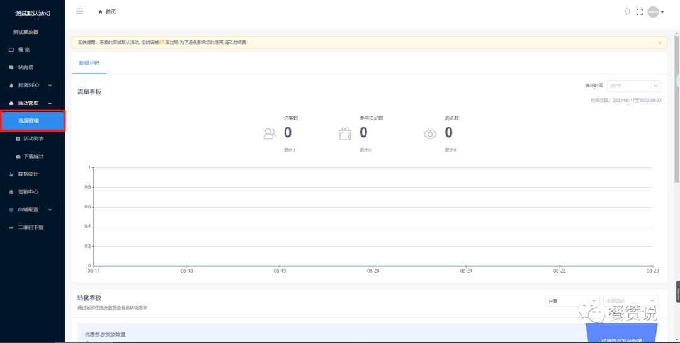680x343 pixels.
Task: Click the 下载统计 cloud download icon
Action: tap(18, 157)
